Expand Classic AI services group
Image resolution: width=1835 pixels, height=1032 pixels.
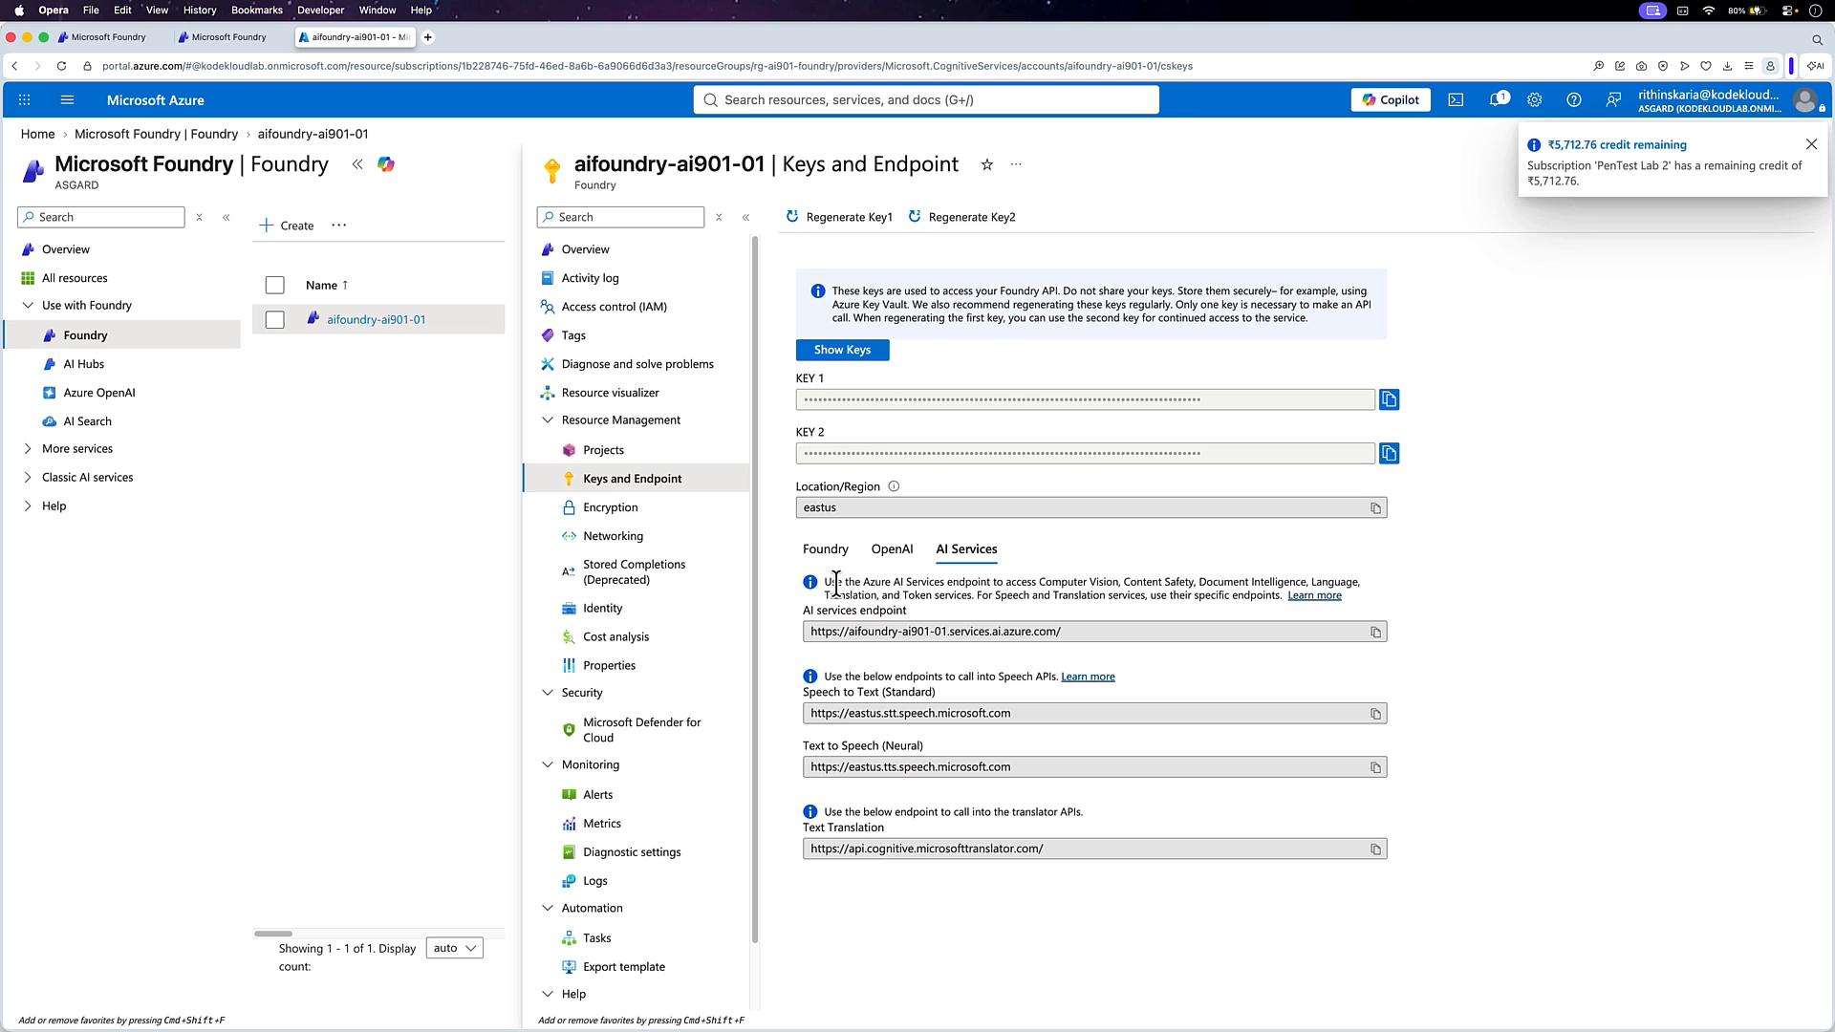coord(27,478)
